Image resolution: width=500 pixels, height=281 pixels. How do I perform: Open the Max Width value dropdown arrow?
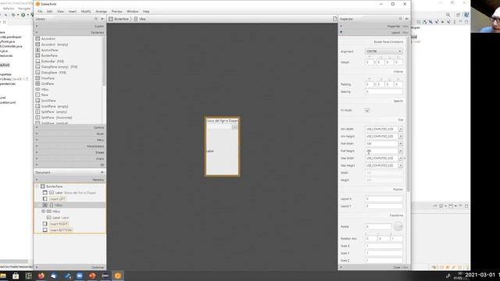(x=401, y=158)
